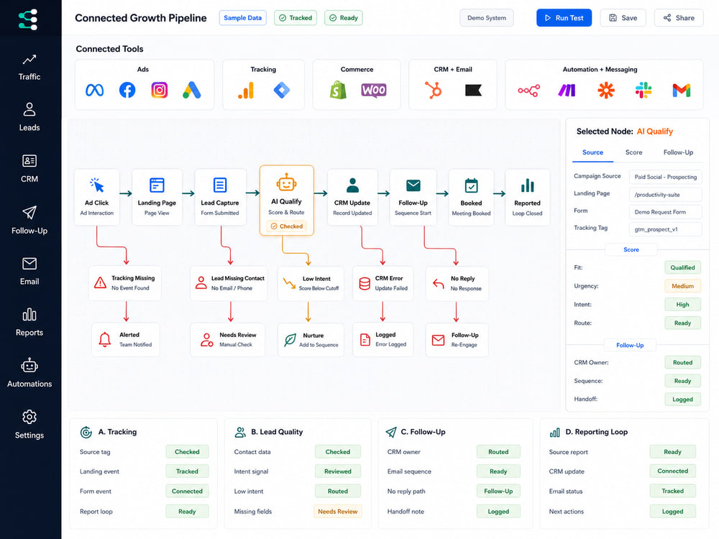Screen dimensions: 719x539
Task: Switch to the Follow-Up tab
Action: [678, 152]
